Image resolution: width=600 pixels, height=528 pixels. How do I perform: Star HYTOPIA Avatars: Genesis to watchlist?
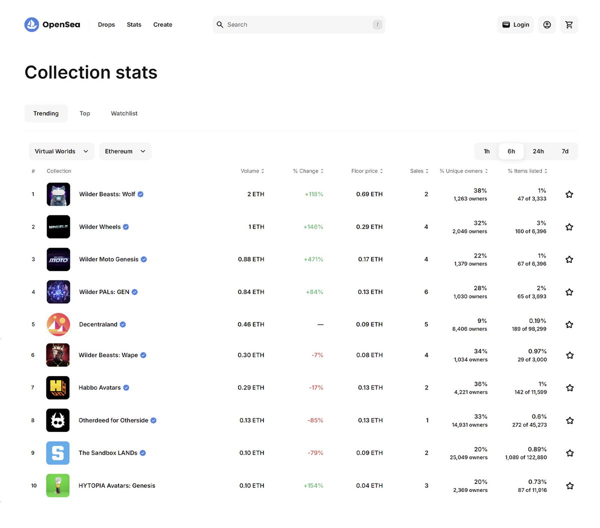(x=569, y=485)
